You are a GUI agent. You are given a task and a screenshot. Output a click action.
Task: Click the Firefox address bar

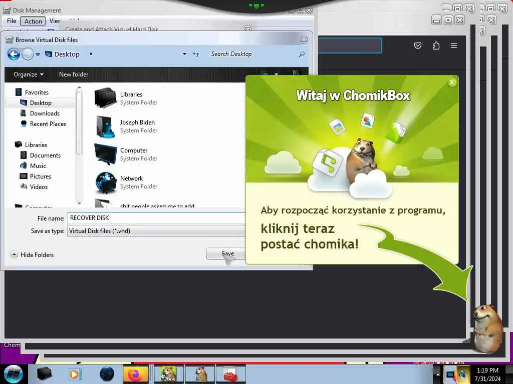click(x=350, y=45)
